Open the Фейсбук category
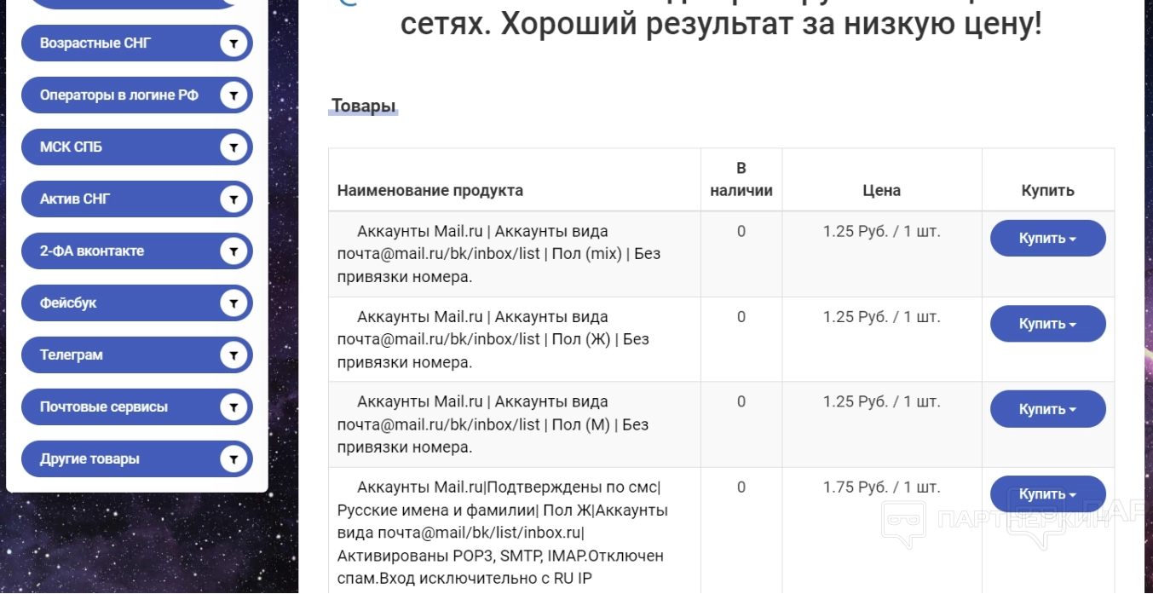This screenshot has width=1153, height=594. coord(136,303)
